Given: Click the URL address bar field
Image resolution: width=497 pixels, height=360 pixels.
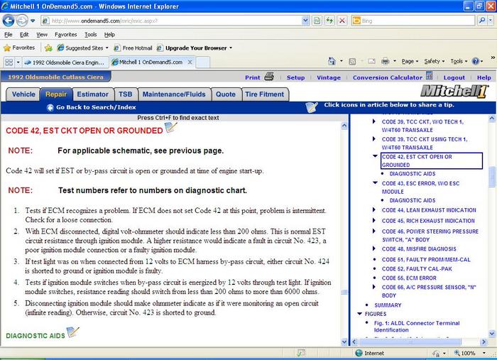Looking at the screenshot, I should pyautogui.click(x=175, y=21).
